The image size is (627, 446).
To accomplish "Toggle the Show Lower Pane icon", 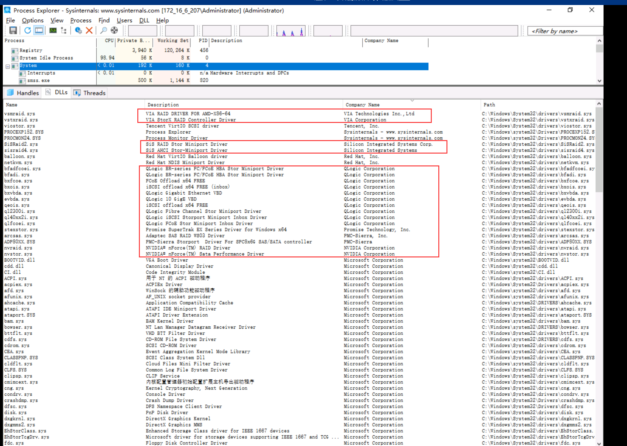I will tap(39, 30).
